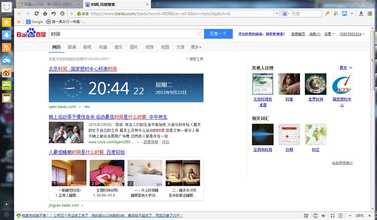Open the Weibo icon in the sidebar
The width and height of the screenshot is (377, 220).
coord(6,73)
